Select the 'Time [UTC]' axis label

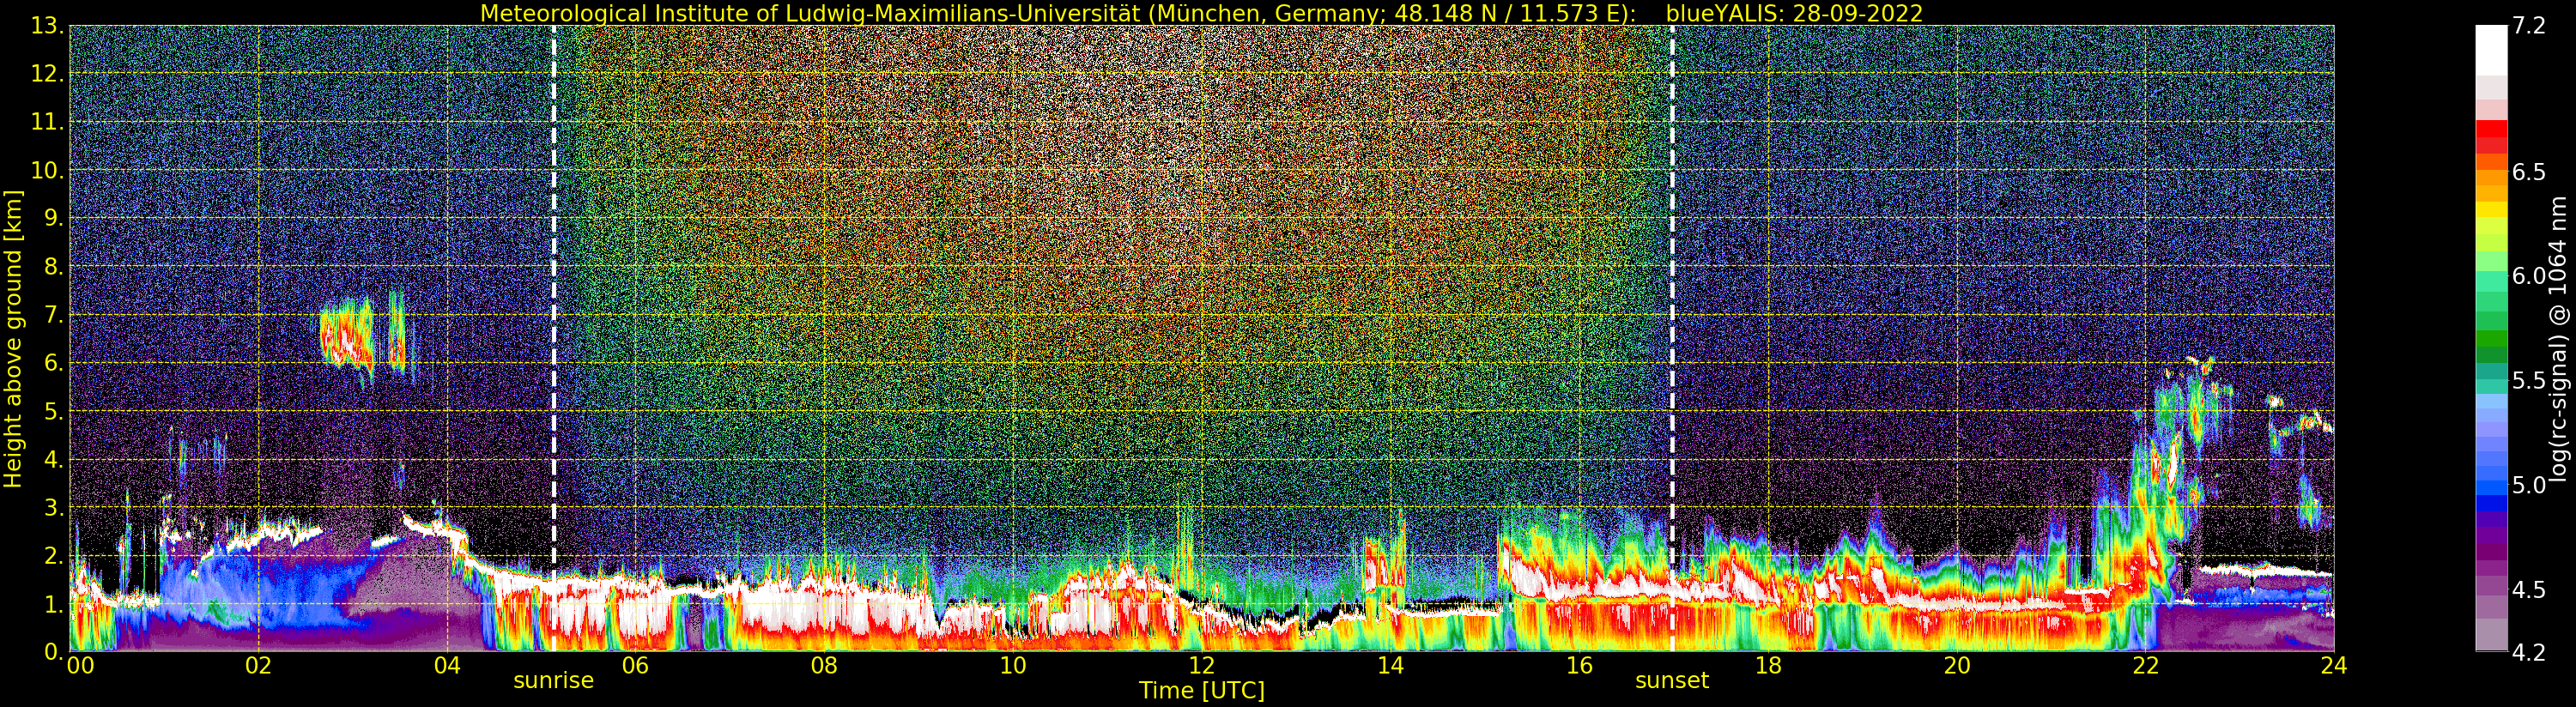click(1202, 690)
